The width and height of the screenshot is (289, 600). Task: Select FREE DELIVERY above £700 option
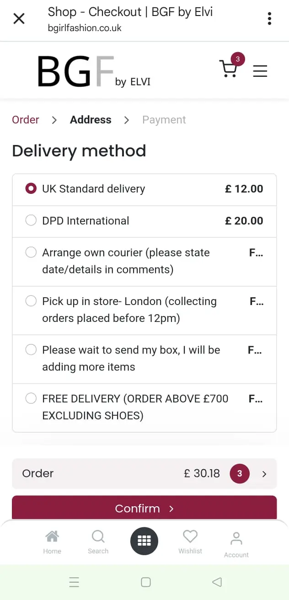pyautogui.click(x=31, y=399)
